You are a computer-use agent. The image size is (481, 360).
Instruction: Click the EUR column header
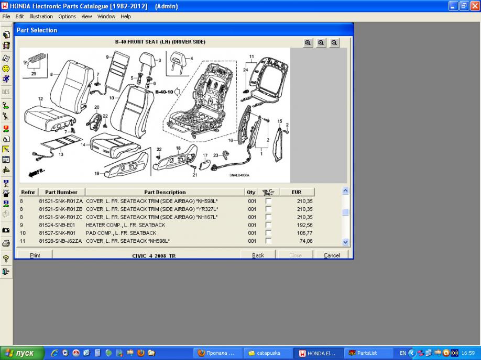click(x=297, y=192)
